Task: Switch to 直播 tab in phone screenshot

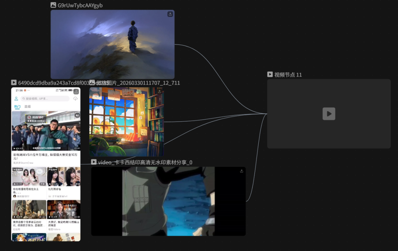Action: [27, 106]
